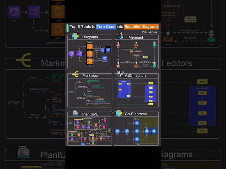Click the 'Diagrams' panel heading in infographic
The height and width of the screenshot is (169, 226).
(x=90, y=37)
